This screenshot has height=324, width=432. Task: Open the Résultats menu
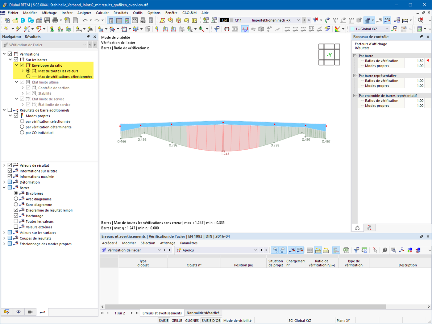point(121,13)
